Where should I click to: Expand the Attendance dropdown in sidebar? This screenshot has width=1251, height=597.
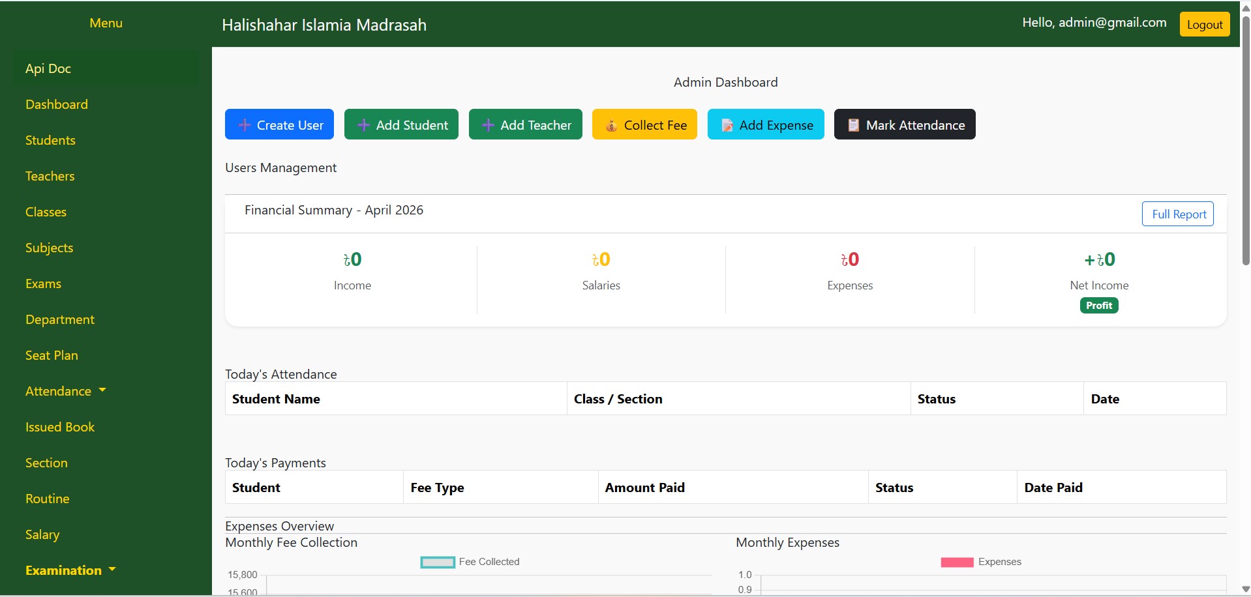(65, 391)
